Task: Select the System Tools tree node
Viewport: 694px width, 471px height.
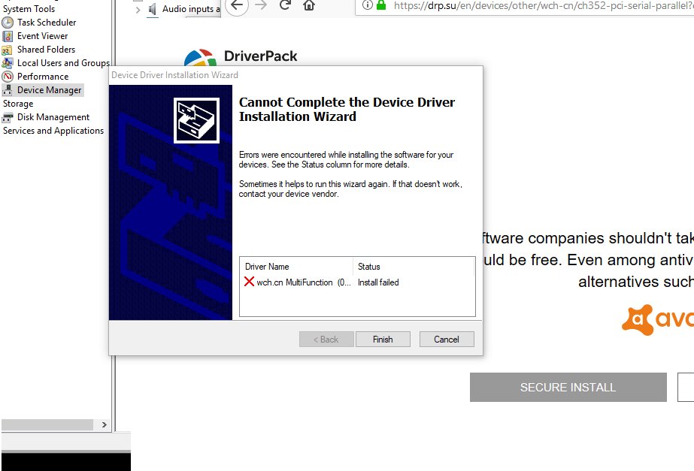Action: tap(29, 9)
